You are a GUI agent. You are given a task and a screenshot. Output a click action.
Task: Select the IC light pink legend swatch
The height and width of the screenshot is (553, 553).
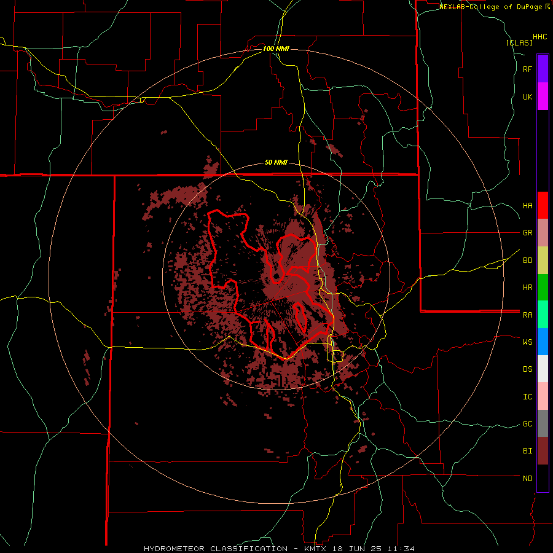(543, 396)
